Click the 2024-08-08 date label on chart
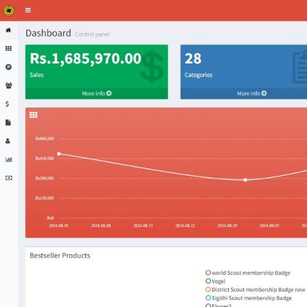 click(101, 225)
